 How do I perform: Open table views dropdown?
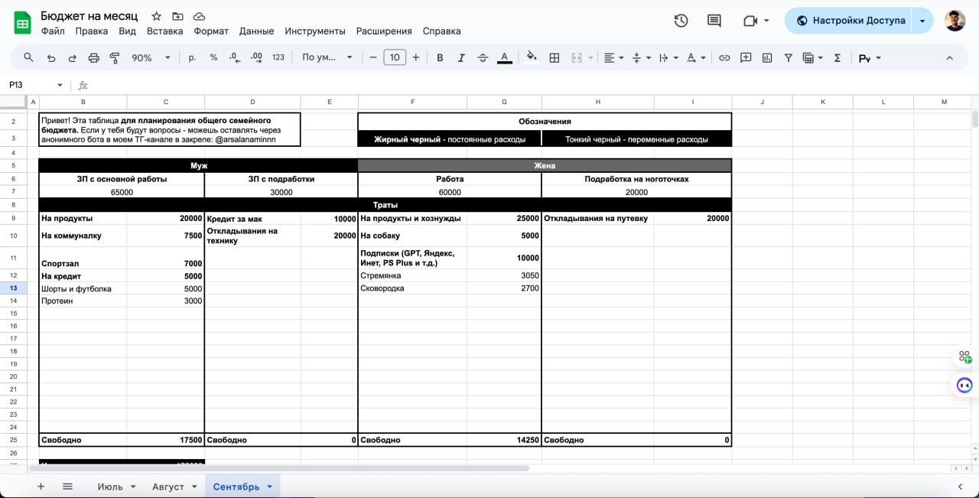[812, 57]
